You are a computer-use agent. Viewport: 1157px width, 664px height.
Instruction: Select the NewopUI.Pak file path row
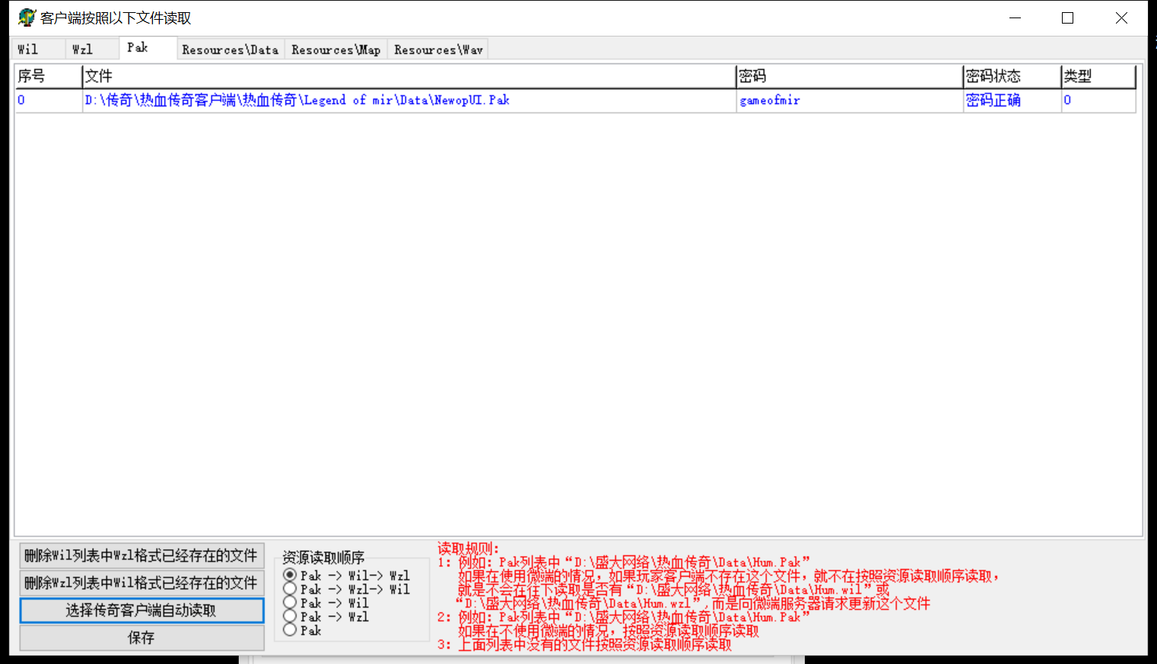tap(297, 100)
